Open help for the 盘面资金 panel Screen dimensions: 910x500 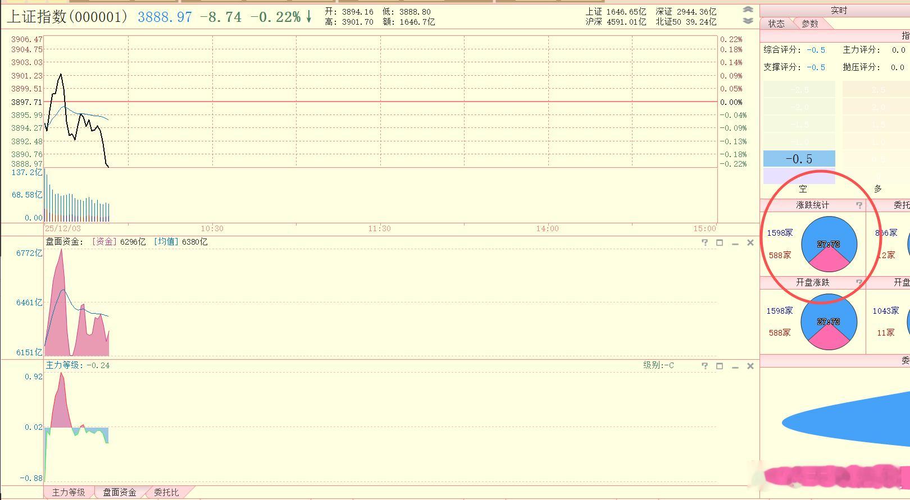point(705,242)
